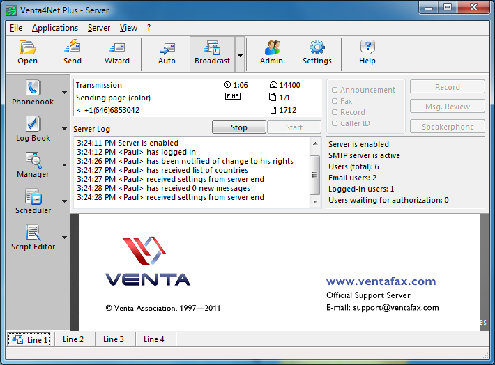Select the Record radio option
The image size is (495, 365).
(335, 112)
